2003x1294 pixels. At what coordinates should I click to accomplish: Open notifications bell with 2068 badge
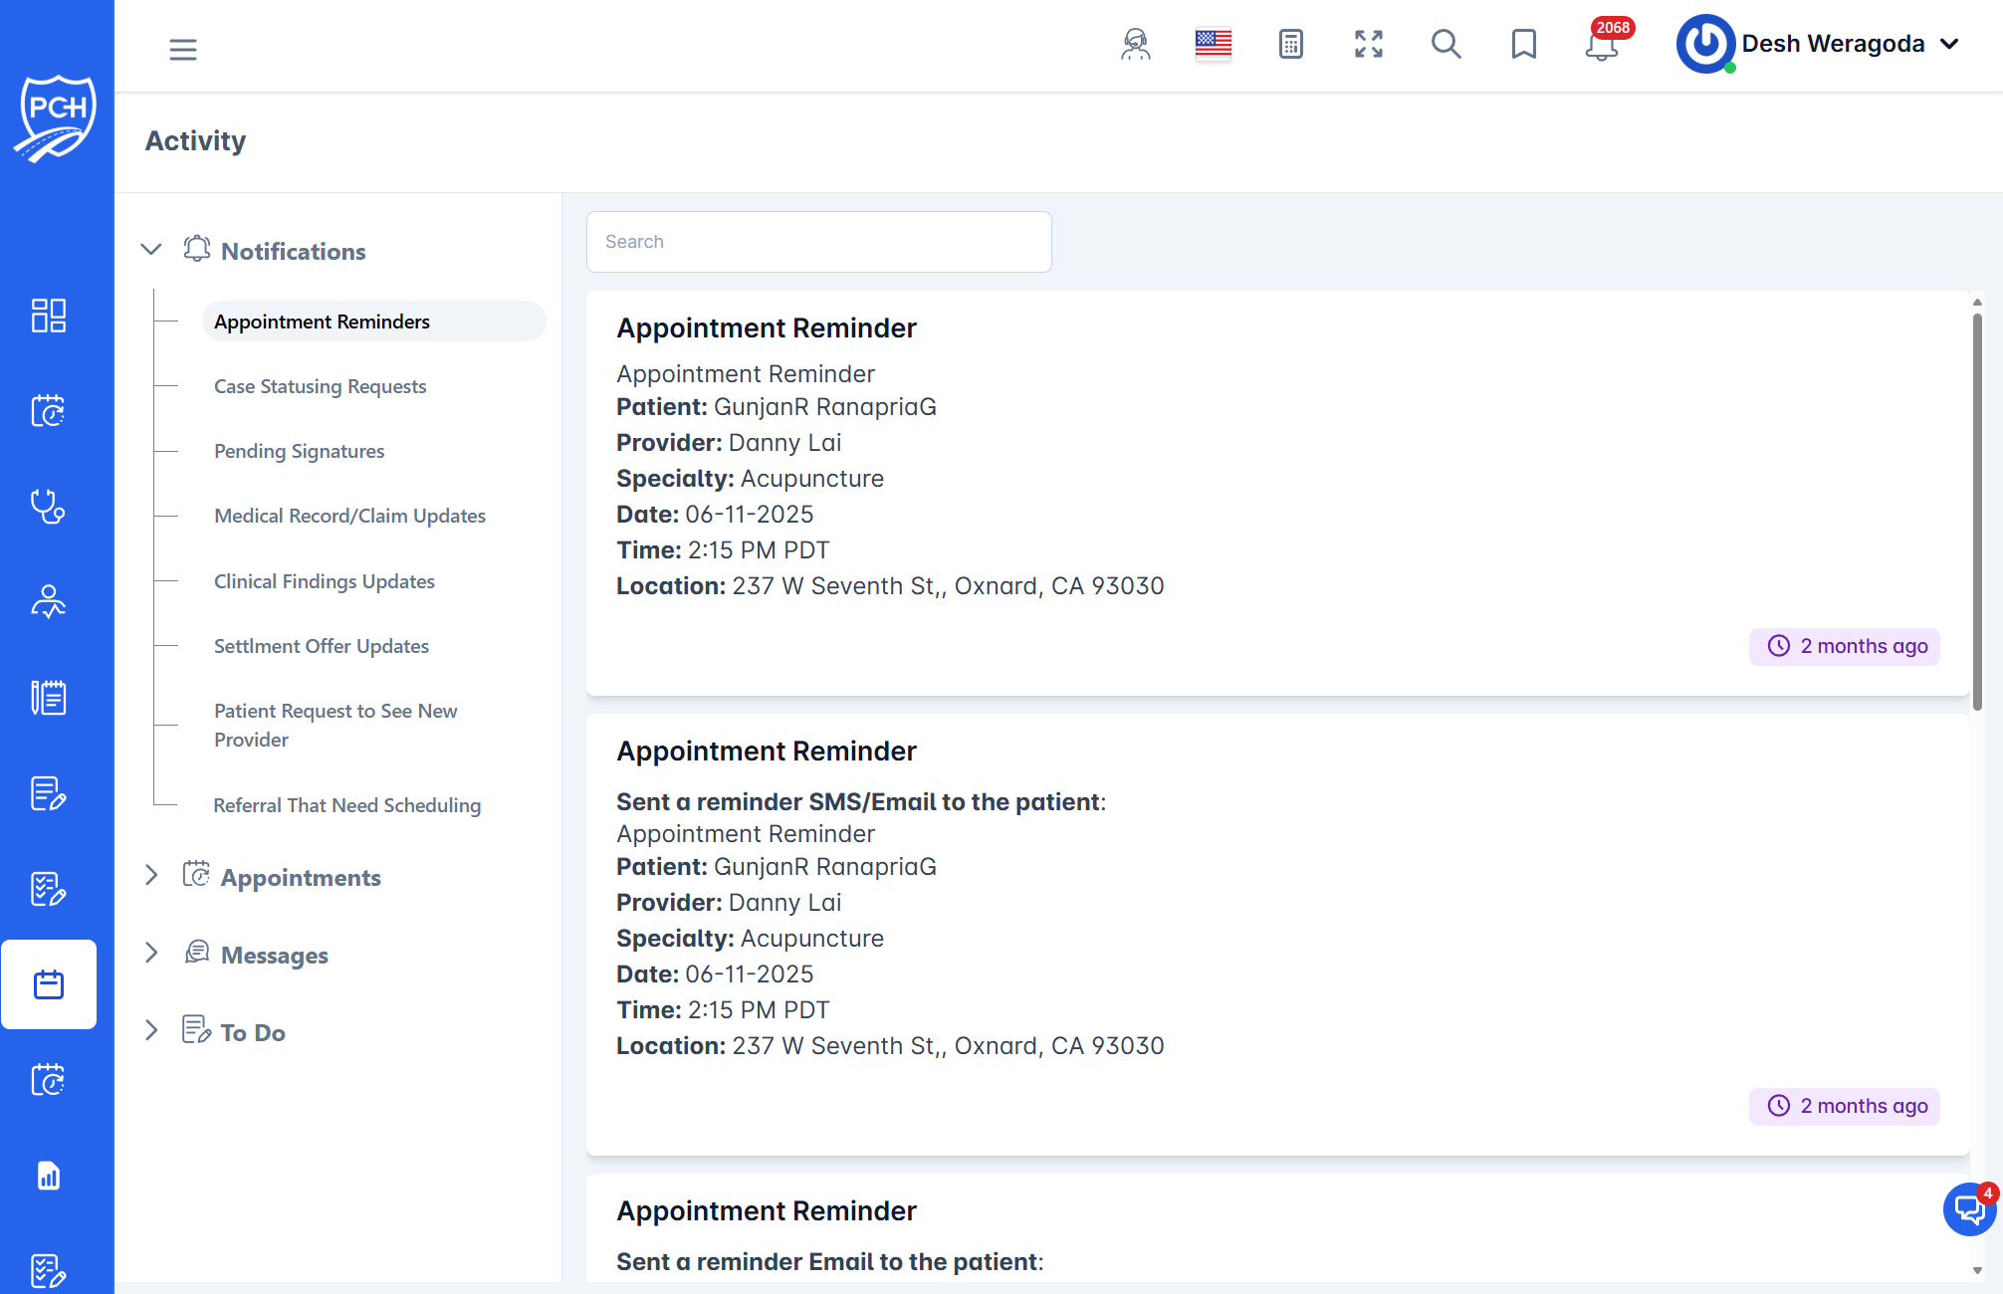1602,45
